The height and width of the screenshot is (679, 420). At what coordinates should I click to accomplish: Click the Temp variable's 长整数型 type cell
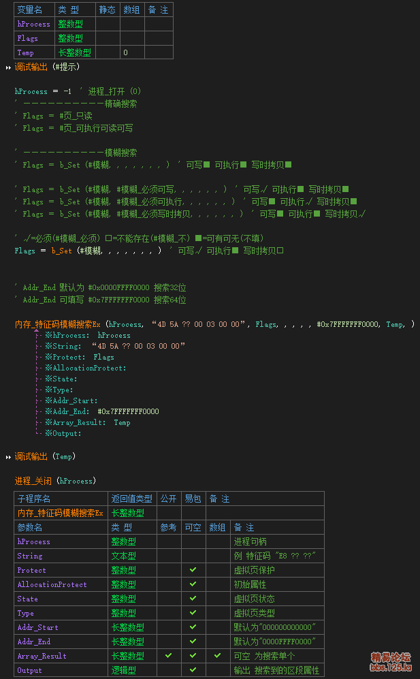tap(75, 52)
